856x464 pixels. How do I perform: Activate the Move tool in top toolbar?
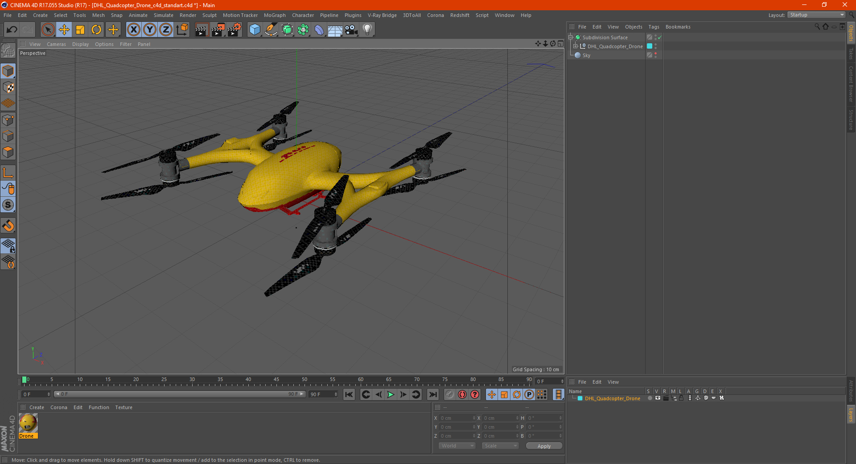64,30
